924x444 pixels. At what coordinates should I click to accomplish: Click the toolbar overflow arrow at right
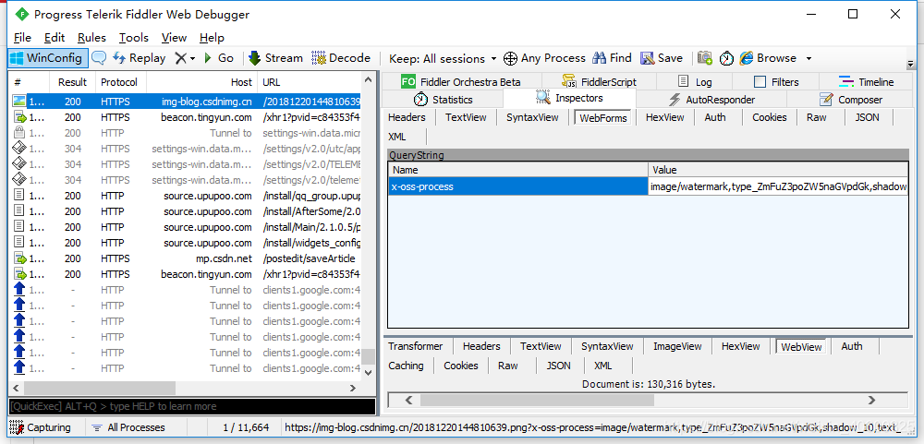click(910, 63)
